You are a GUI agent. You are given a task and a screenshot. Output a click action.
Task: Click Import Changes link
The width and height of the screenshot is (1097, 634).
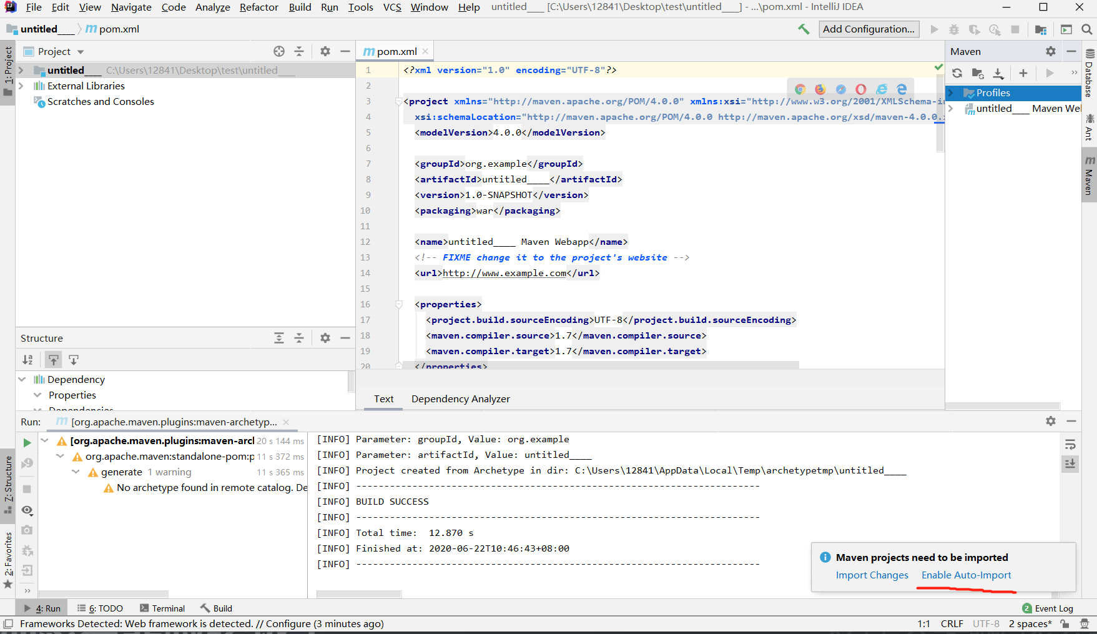872,575
